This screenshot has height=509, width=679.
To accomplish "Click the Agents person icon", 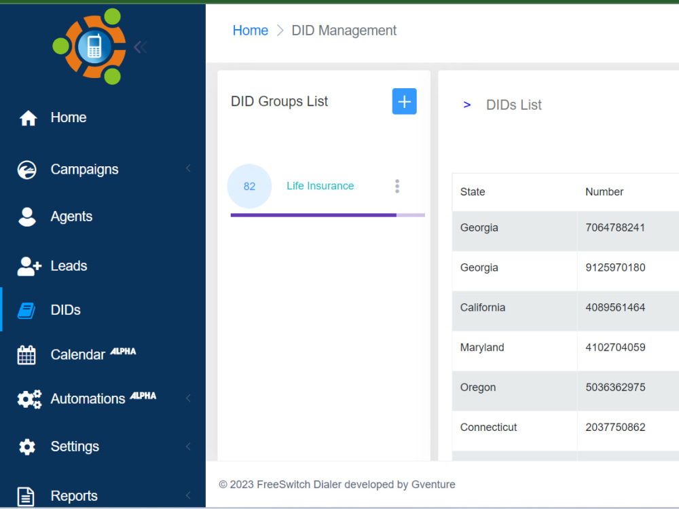I will tap(28, 216).
